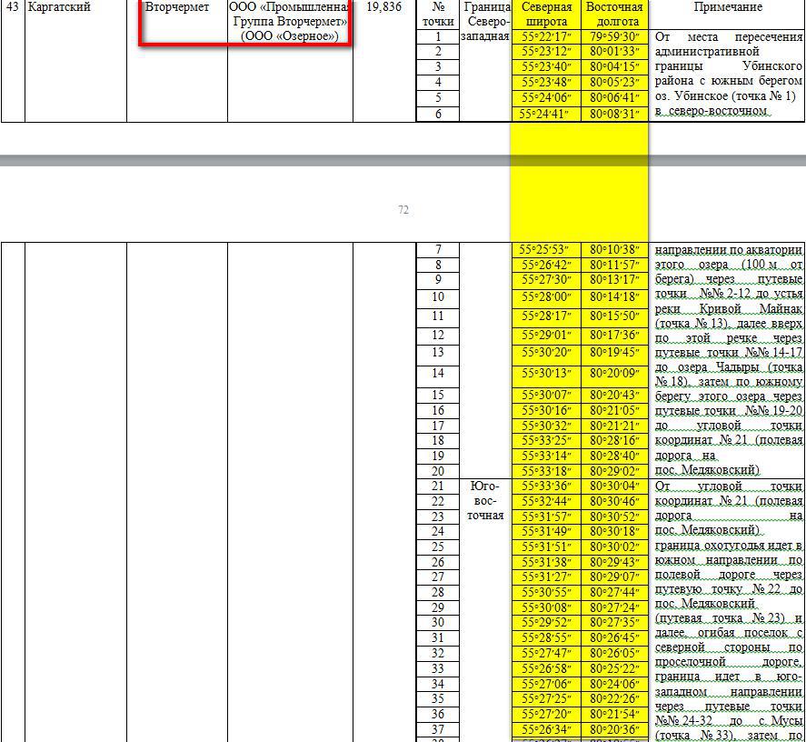Click page number 72

click(x=403, y=210)
